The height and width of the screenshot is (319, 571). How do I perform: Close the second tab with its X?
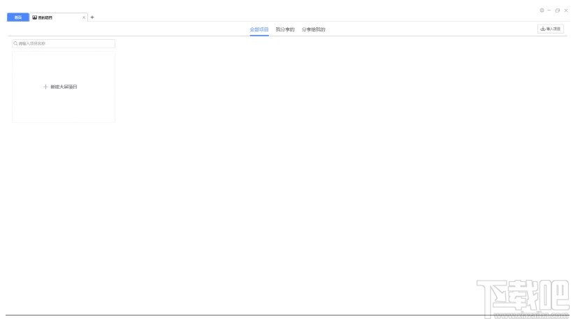[x=84, y=17]
